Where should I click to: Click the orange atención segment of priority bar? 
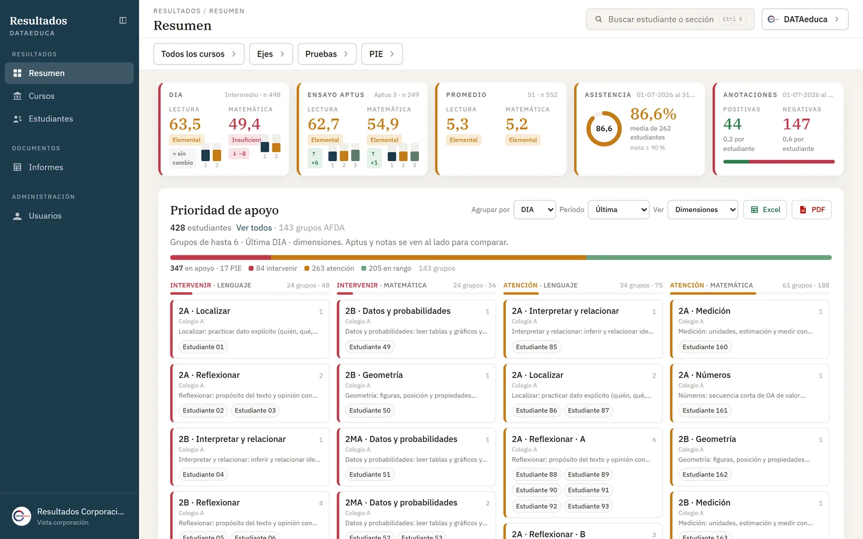coord(428,258)
